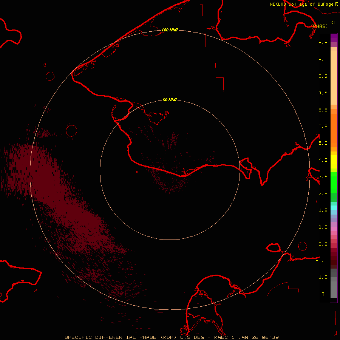Screen dimensions: 340x340
Task: Pick the pink band on the color bar
Action: click(x=334, y=229)
